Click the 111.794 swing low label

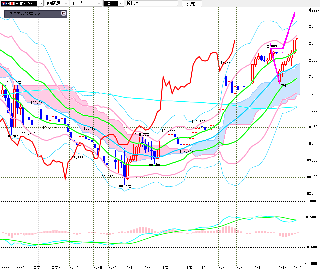(x=279, y=85)
